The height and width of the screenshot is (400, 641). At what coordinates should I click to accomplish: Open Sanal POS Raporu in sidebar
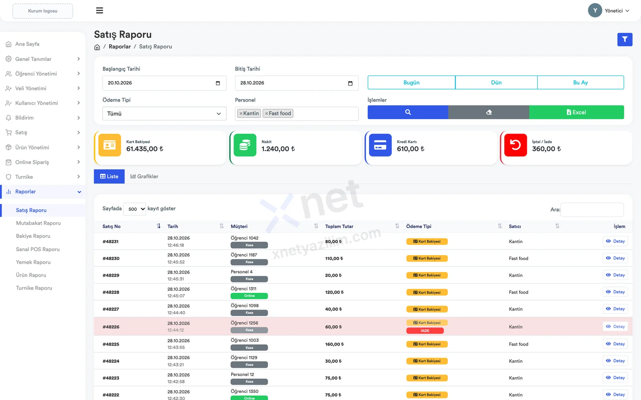[38, 249]
